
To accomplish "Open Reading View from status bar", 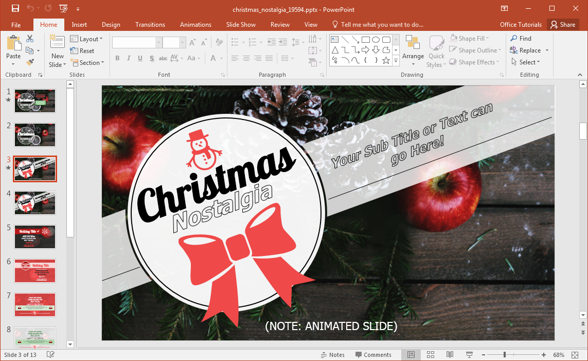I will (x=450, y=355).
